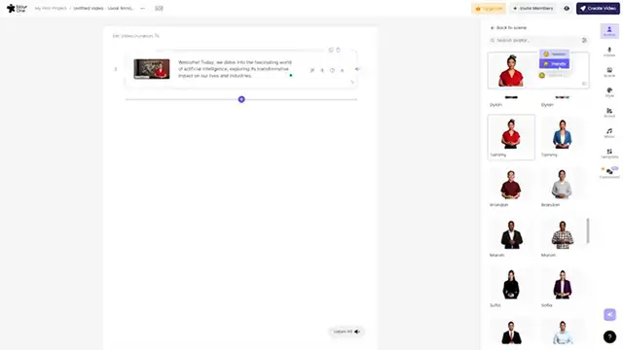Click the Search avatar input field
623x350 pixels.
point(534,40)
